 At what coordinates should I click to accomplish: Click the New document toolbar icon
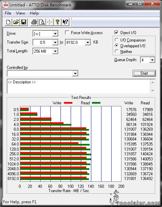coord(8,22)
